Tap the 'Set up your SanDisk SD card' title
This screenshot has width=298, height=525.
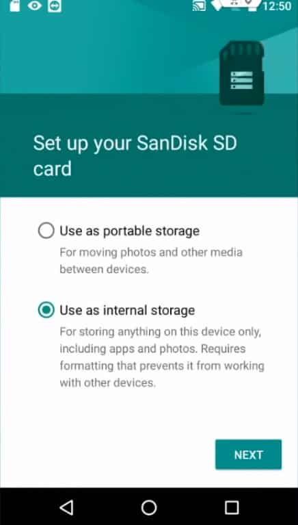tap(135, 155)
